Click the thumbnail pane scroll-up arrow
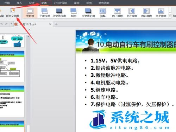The height and width of the screenshot is (132, 176). tap(28, 37)
